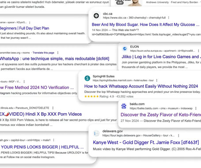Image resolution: width=201 pixels, height=168 pixels.
Task: Click the baidu.com site name text
Action: click(137, 104)
